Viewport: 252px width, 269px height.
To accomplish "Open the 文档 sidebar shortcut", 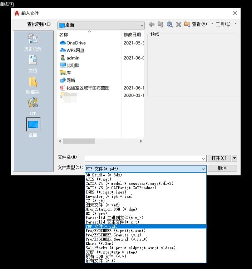I will (x=33, y=64).
